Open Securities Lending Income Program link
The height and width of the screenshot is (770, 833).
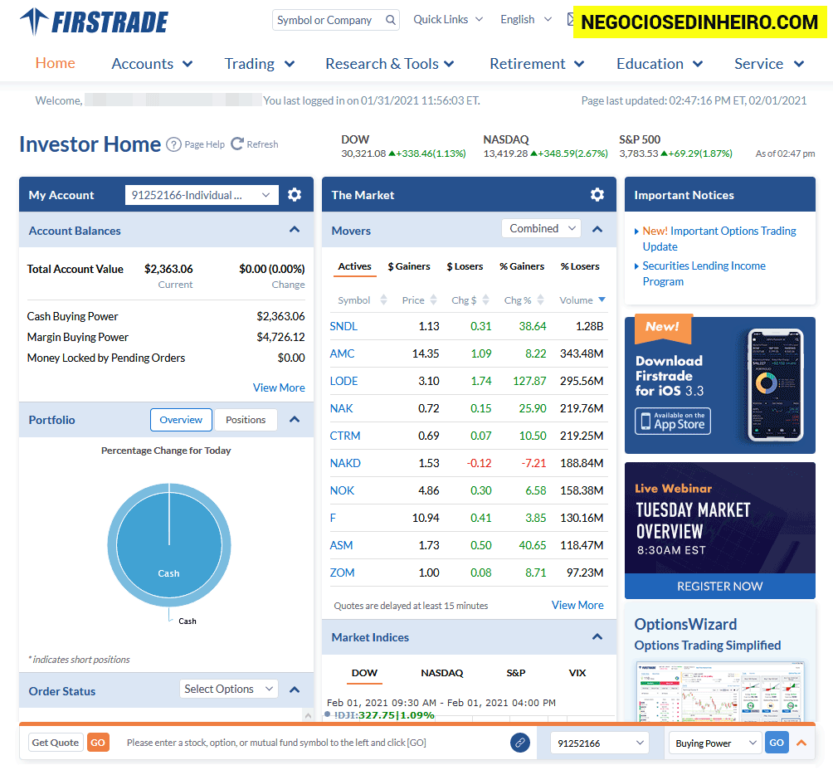[704, 274]
